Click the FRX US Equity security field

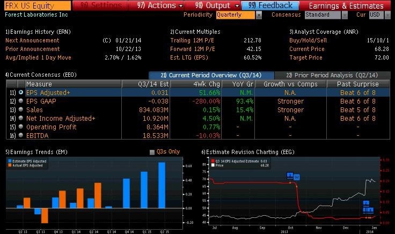click(x=38, y=5)
